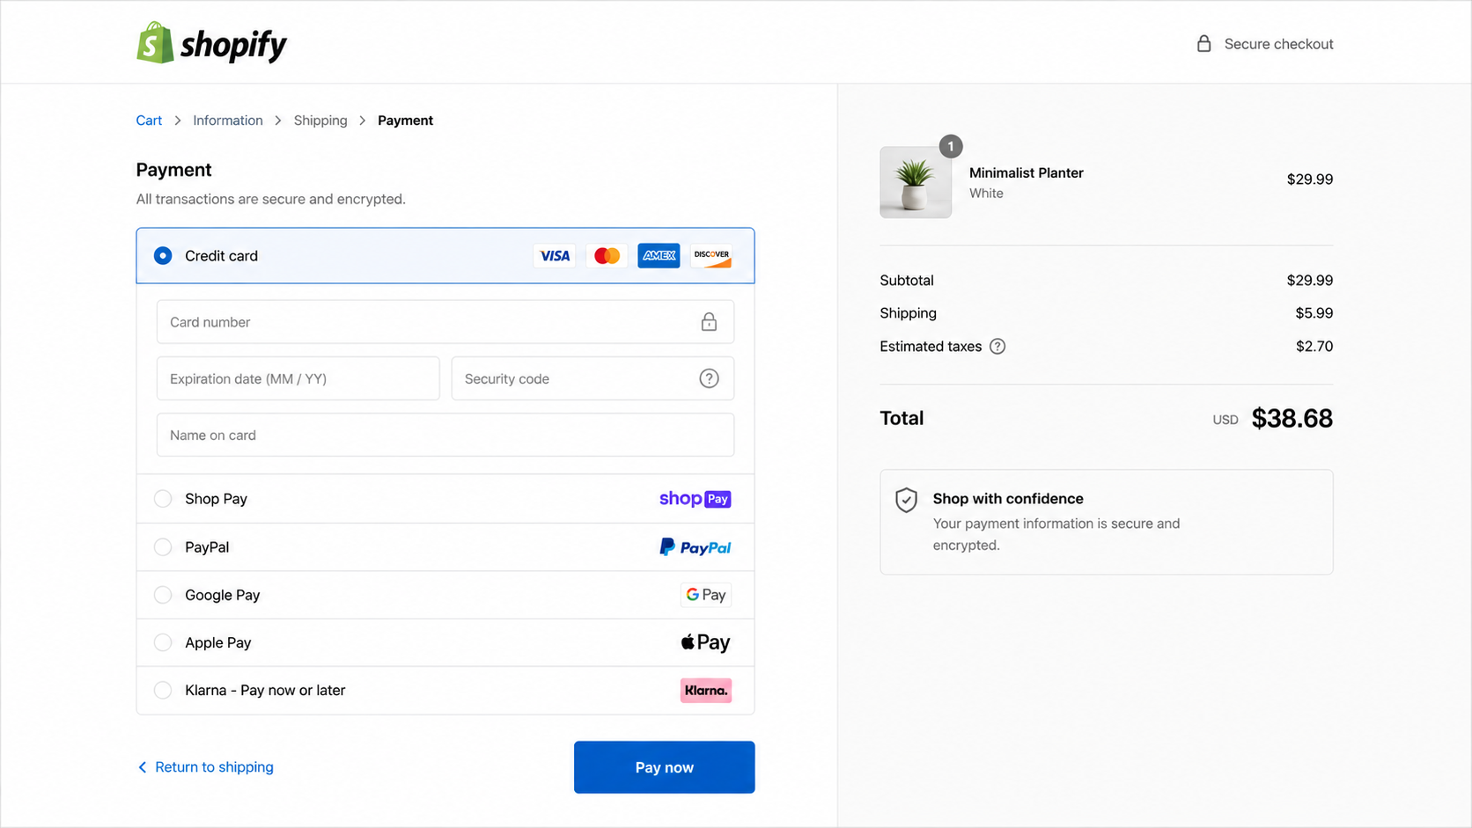Click the Minimalist Planter thumbnail
This screenshot has height=828, width=1472.
916,182
